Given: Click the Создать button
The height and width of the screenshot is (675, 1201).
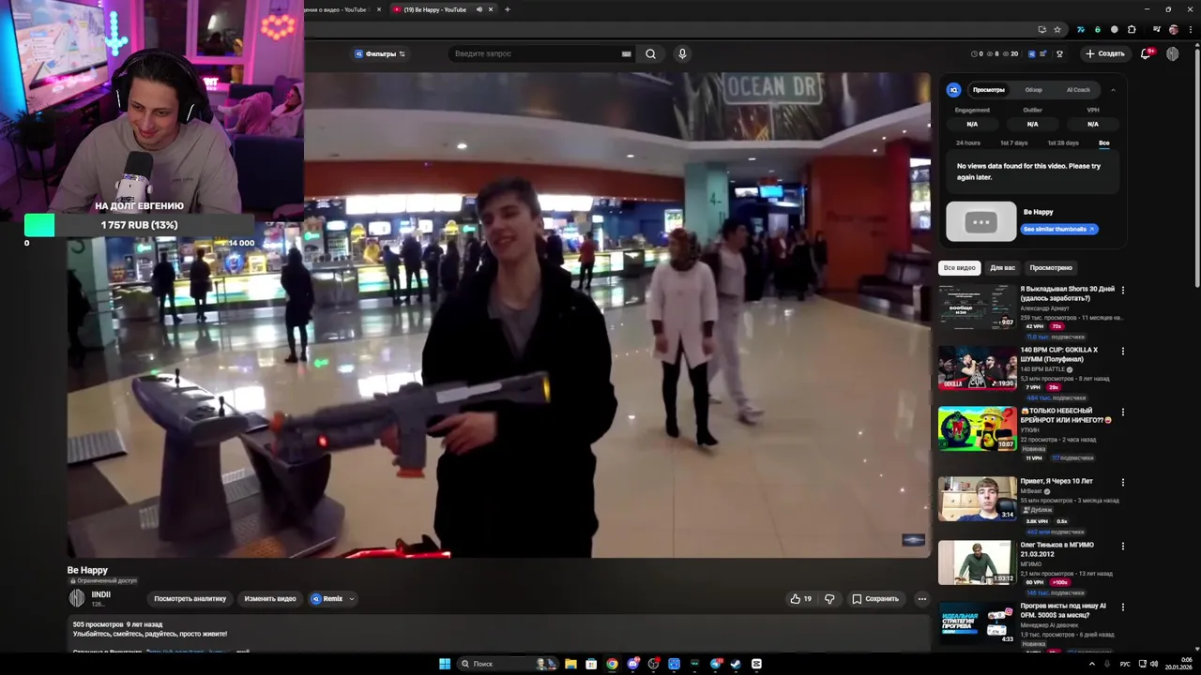Looking at the screenshot, I should pos(1104,53).
